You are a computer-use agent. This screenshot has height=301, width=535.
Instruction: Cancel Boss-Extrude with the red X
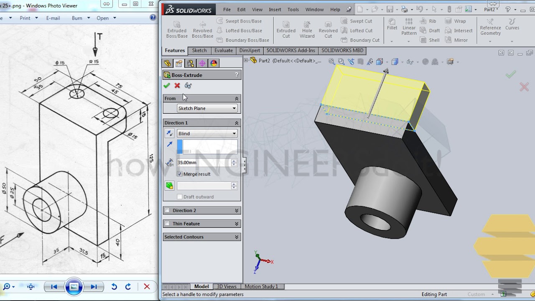click(x=177, y=86)
